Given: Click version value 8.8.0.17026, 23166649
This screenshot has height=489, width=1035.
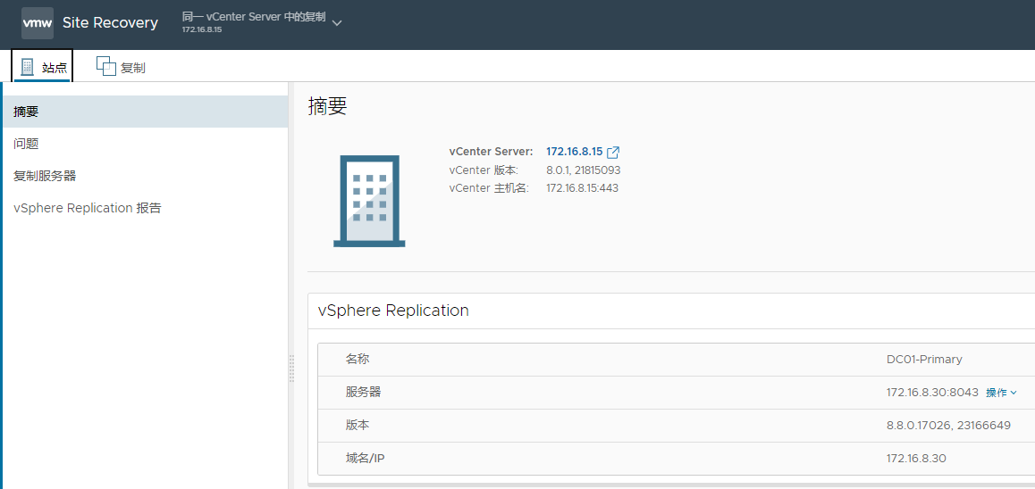Looking at the screenshot, I should click(x=948, y=426).
